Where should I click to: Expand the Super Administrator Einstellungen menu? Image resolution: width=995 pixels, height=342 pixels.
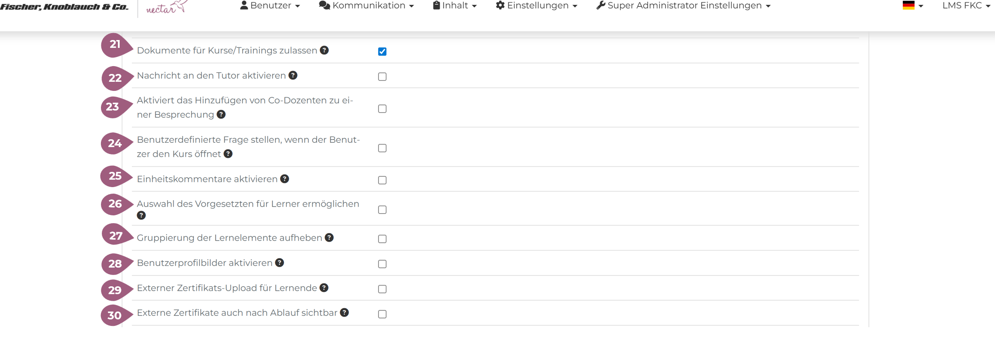(x=683, y=6)
